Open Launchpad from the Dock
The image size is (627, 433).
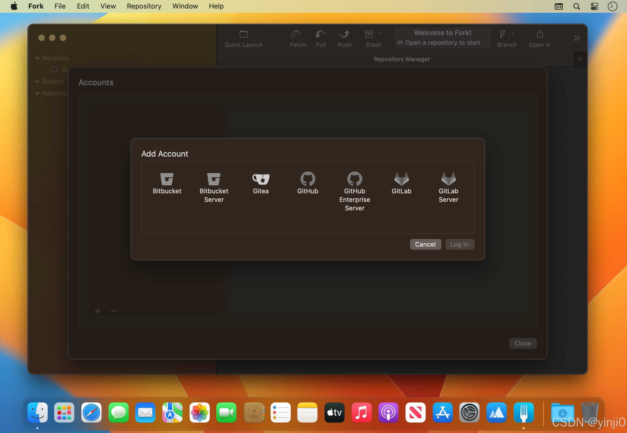pos(64,412)
